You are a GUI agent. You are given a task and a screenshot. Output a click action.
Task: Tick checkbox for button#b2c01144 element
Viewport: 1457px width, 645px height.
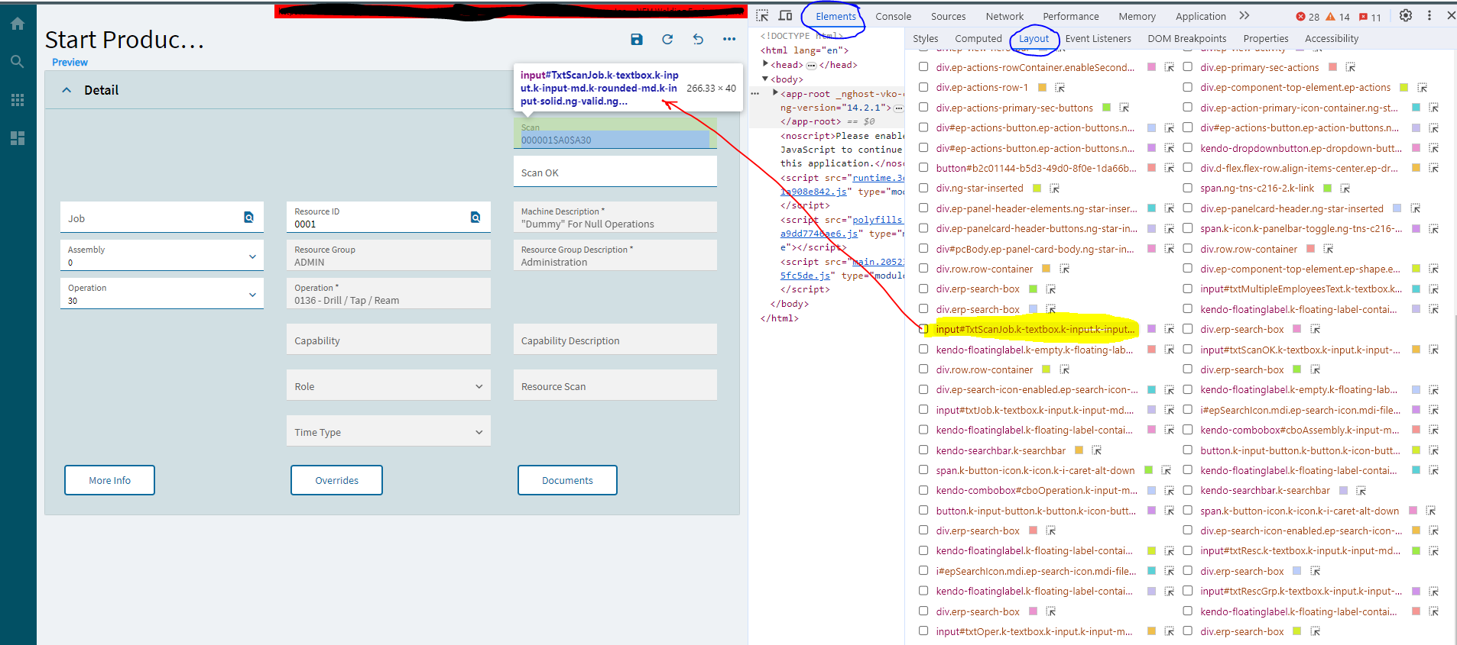(923, 168)
